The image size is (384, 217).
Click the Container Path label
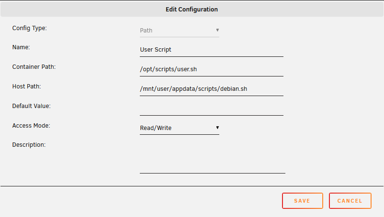coord(34,67)
